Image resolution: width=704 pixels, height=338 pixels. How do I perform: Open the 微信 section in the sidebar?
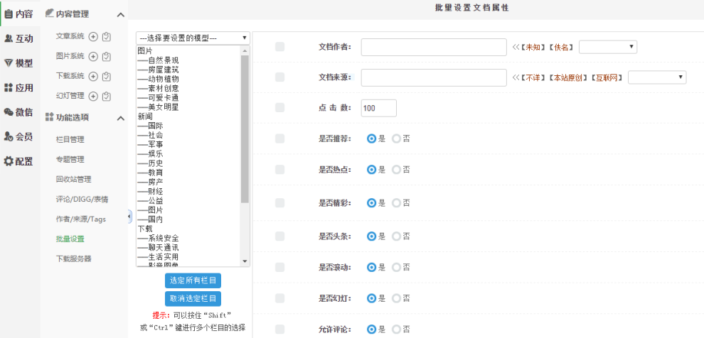(18, 112)
